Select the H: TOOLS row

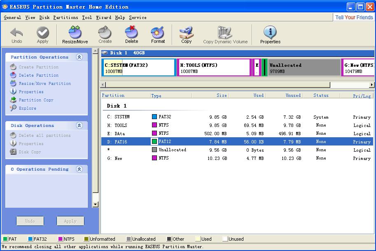(x=237, y=125)
